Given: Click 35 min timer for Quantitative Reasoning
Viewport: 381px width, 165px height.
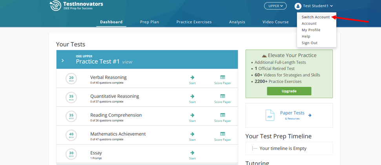Looking at the screenshot, I should pyautogui.click(x=71, y=97).
